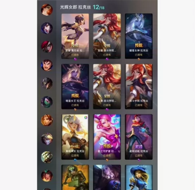The image size is (195, 190).
Task: Choose the crimson-haired Katarina-style portrait in sidebar
Action: pos(47,46)
